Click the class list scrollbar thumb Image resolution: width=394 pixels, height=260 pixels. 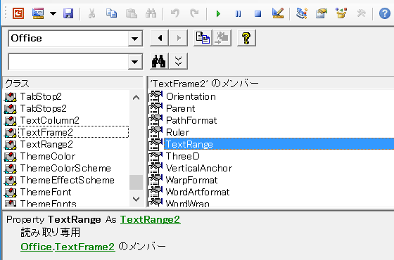point(136,182)
